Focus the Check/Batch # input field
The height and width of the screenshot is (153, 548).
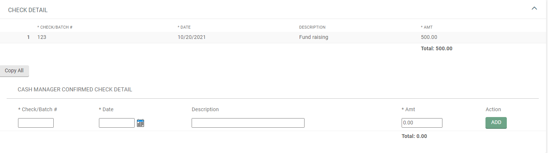tap(36, 123)
